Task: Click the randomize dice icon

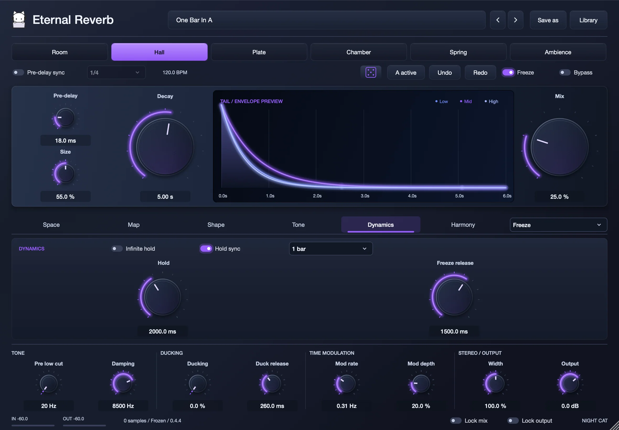Action: [371, 72]
